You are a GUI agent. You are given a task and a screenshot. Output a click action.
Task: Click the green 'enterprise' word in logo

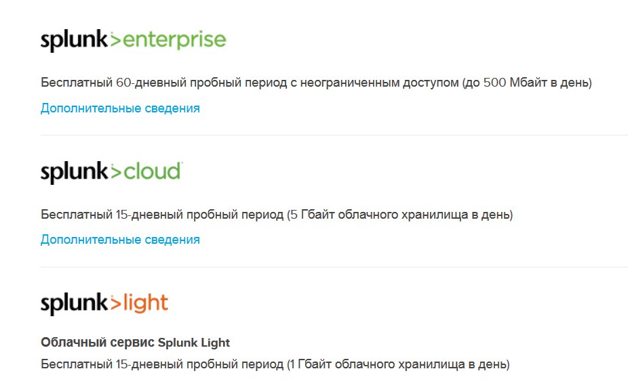pos(175,41)
